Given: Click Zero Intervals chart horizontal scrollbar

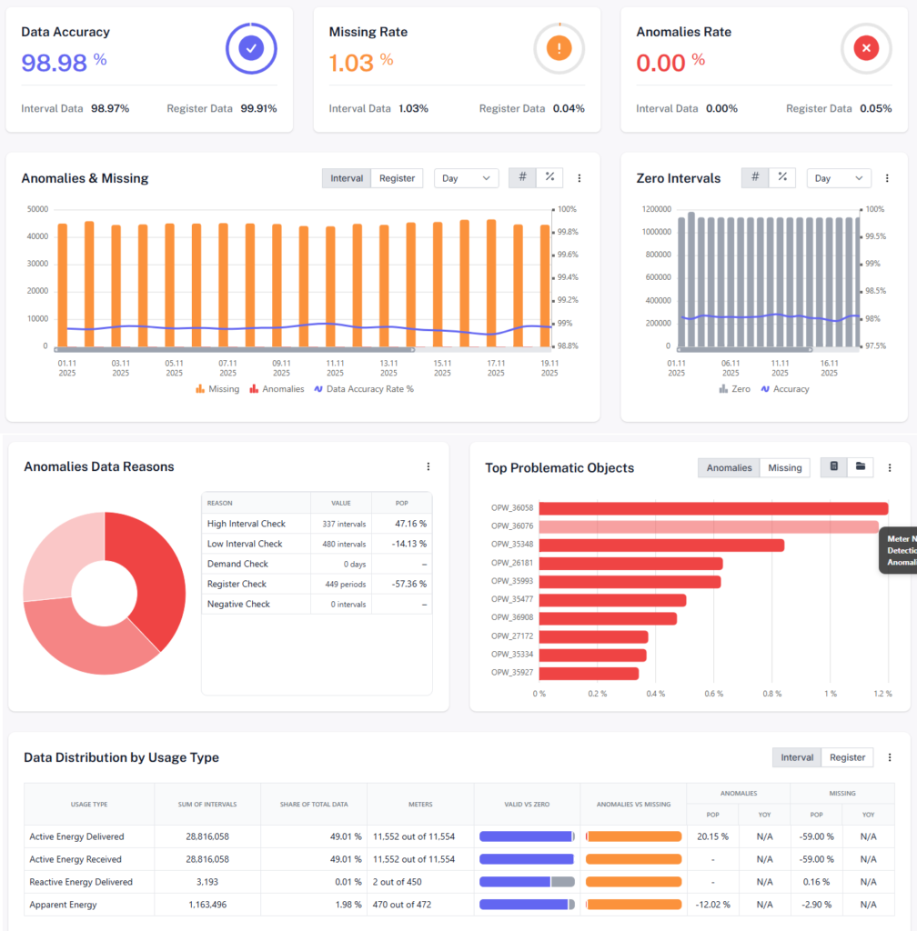Looking at the screenshot, I should point(745,350).
